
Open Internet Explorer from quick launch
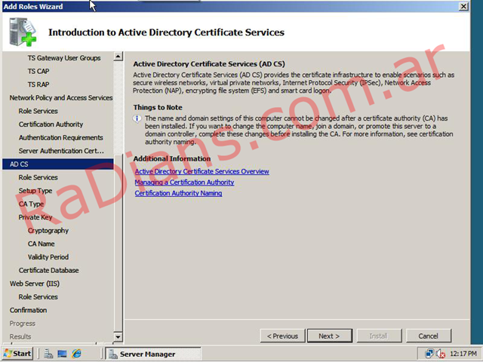point(76,354)
